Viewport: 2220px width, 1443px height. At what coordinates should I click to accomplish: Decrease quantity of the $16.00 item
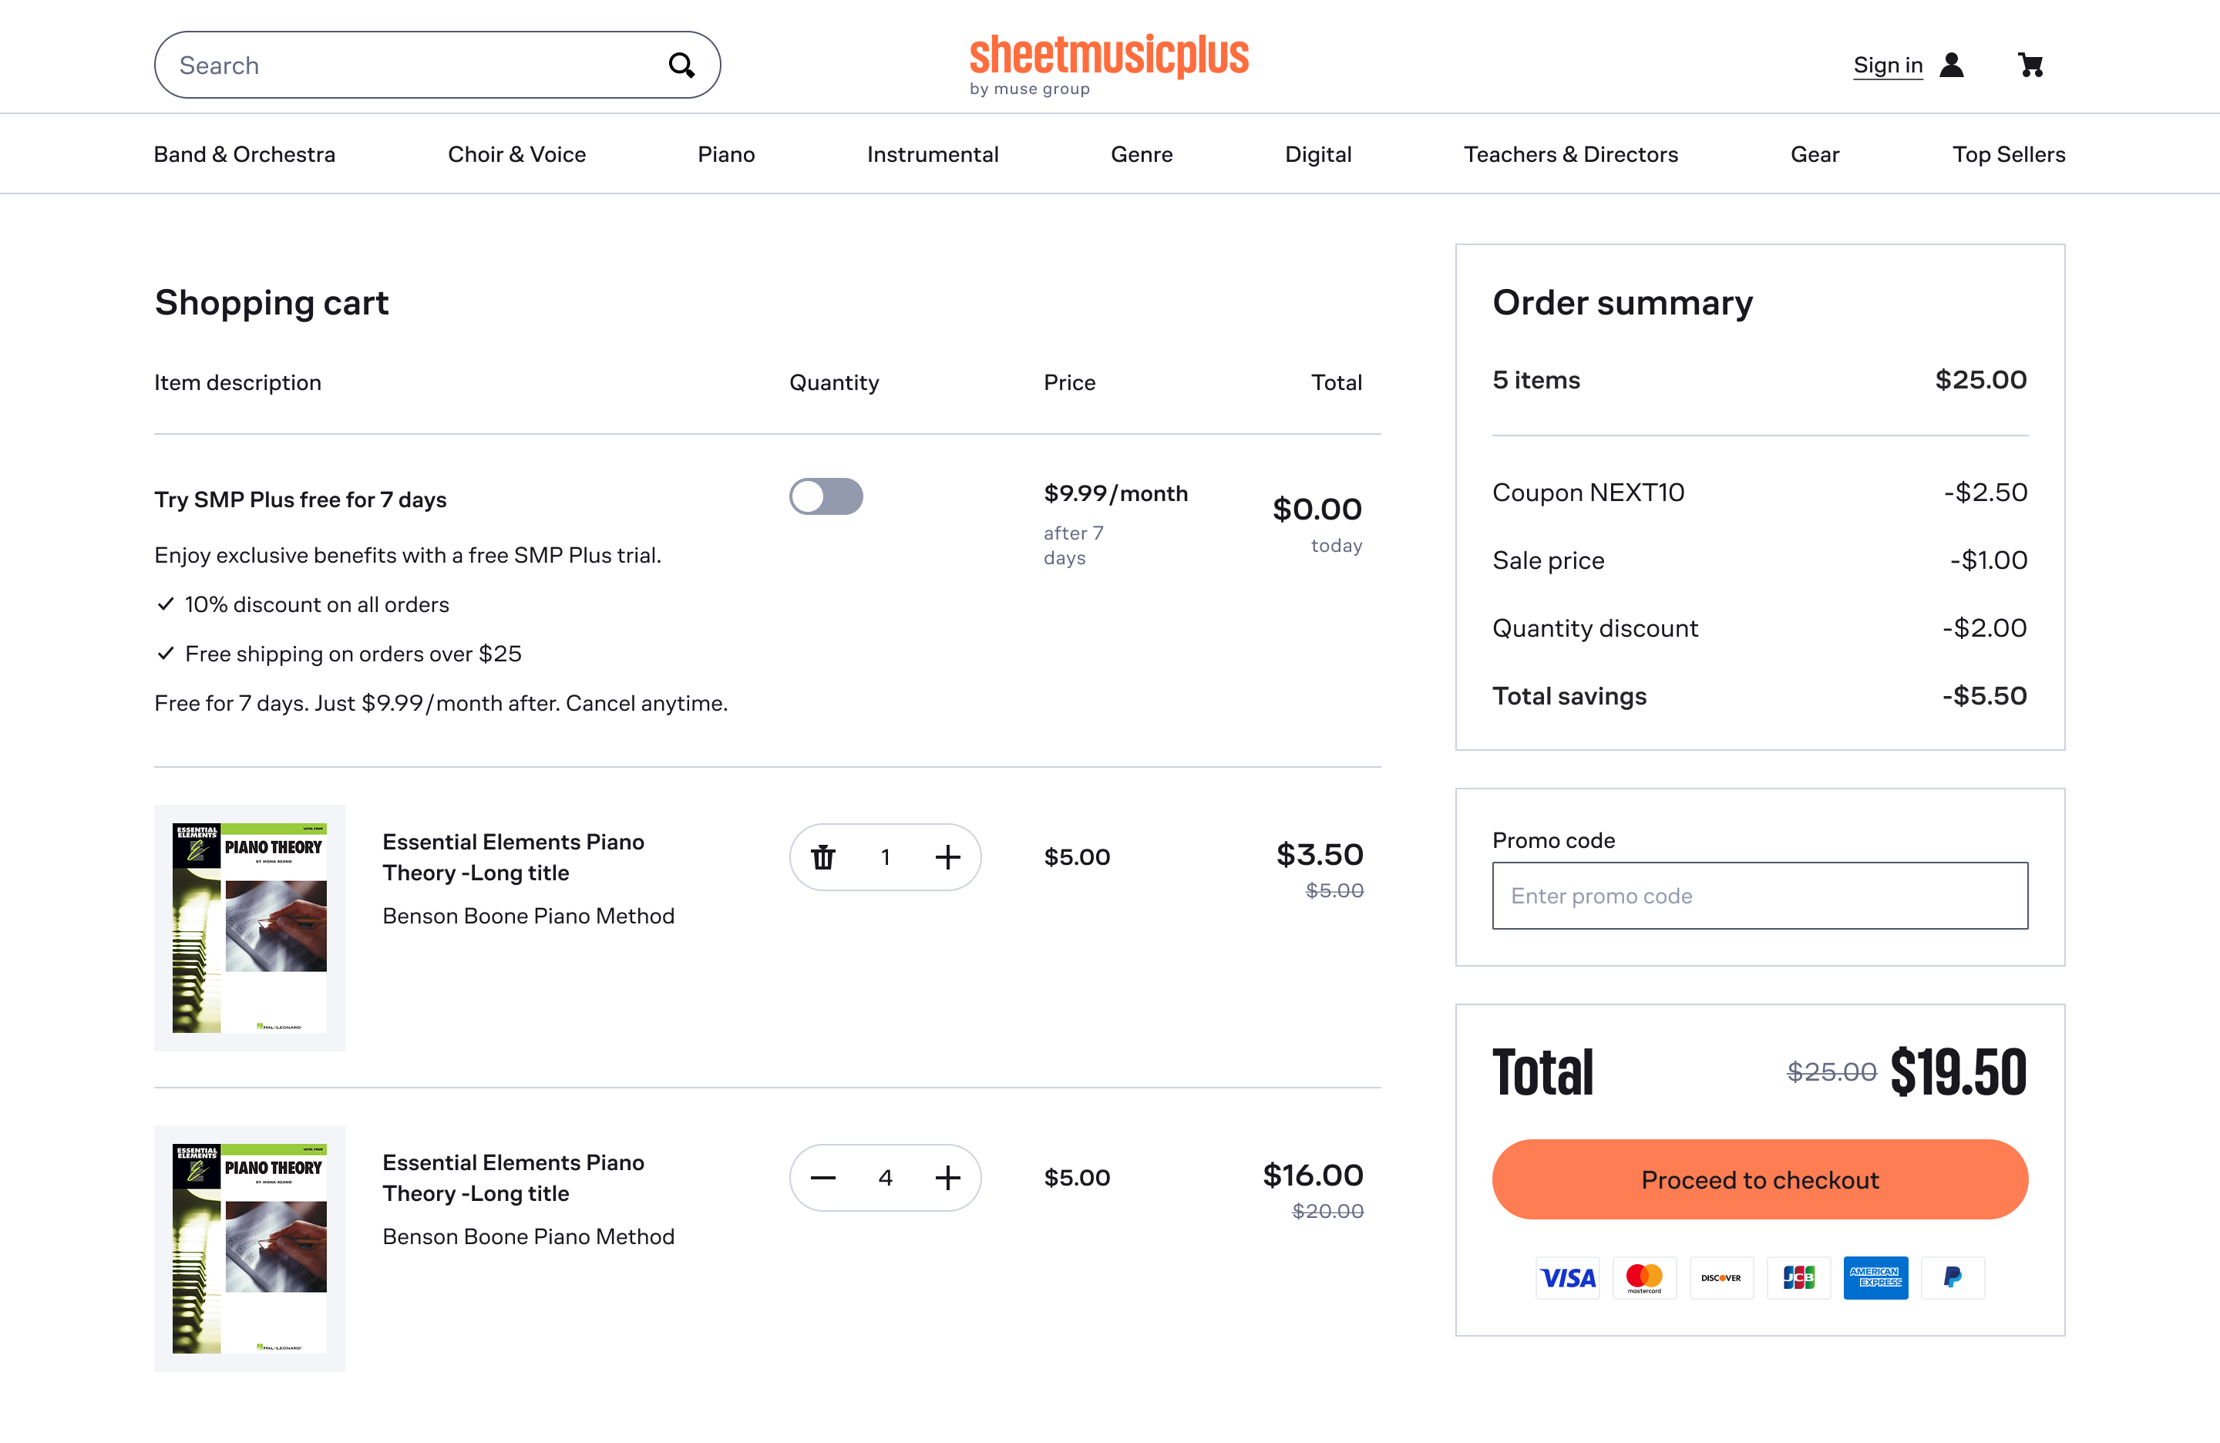pyautogui.click(x=822, y=1178)
